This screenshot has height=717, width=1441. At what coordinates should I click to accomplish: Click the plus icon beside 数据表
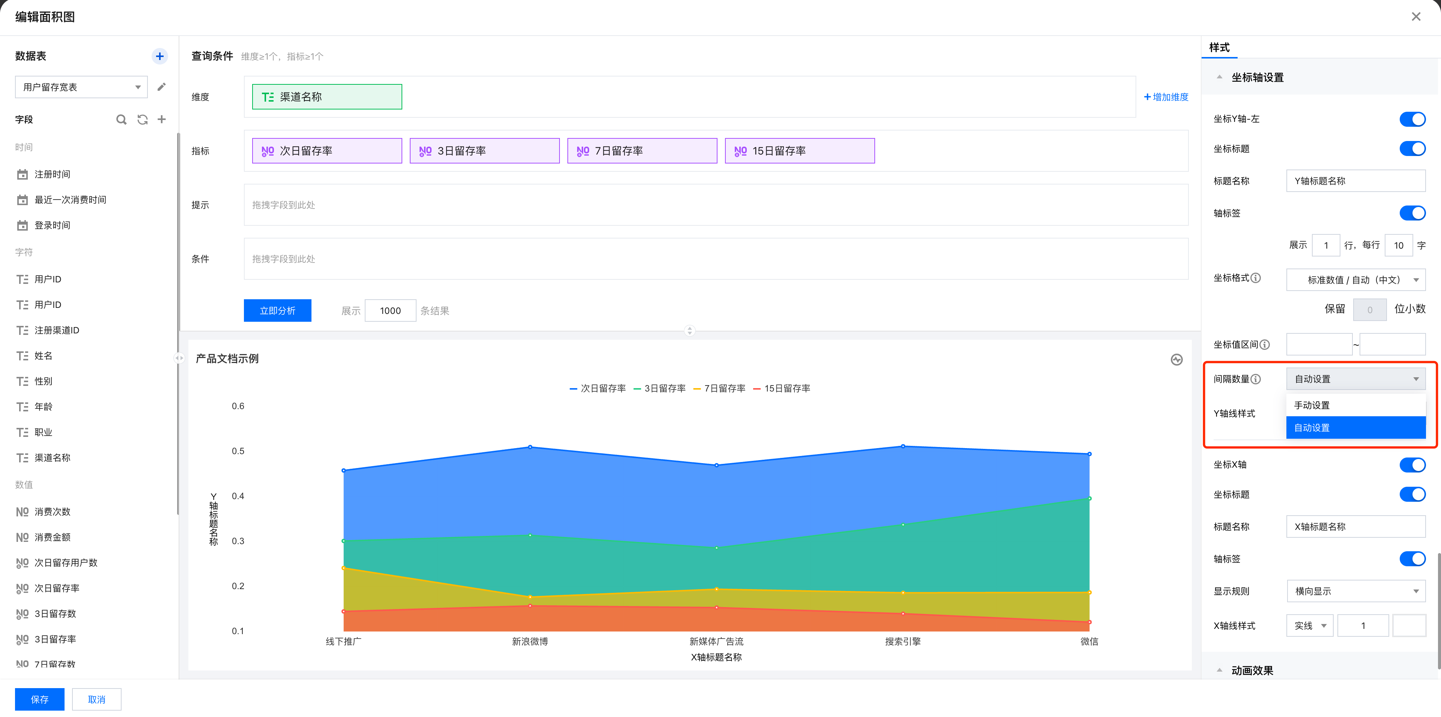(x=159, y=56)
